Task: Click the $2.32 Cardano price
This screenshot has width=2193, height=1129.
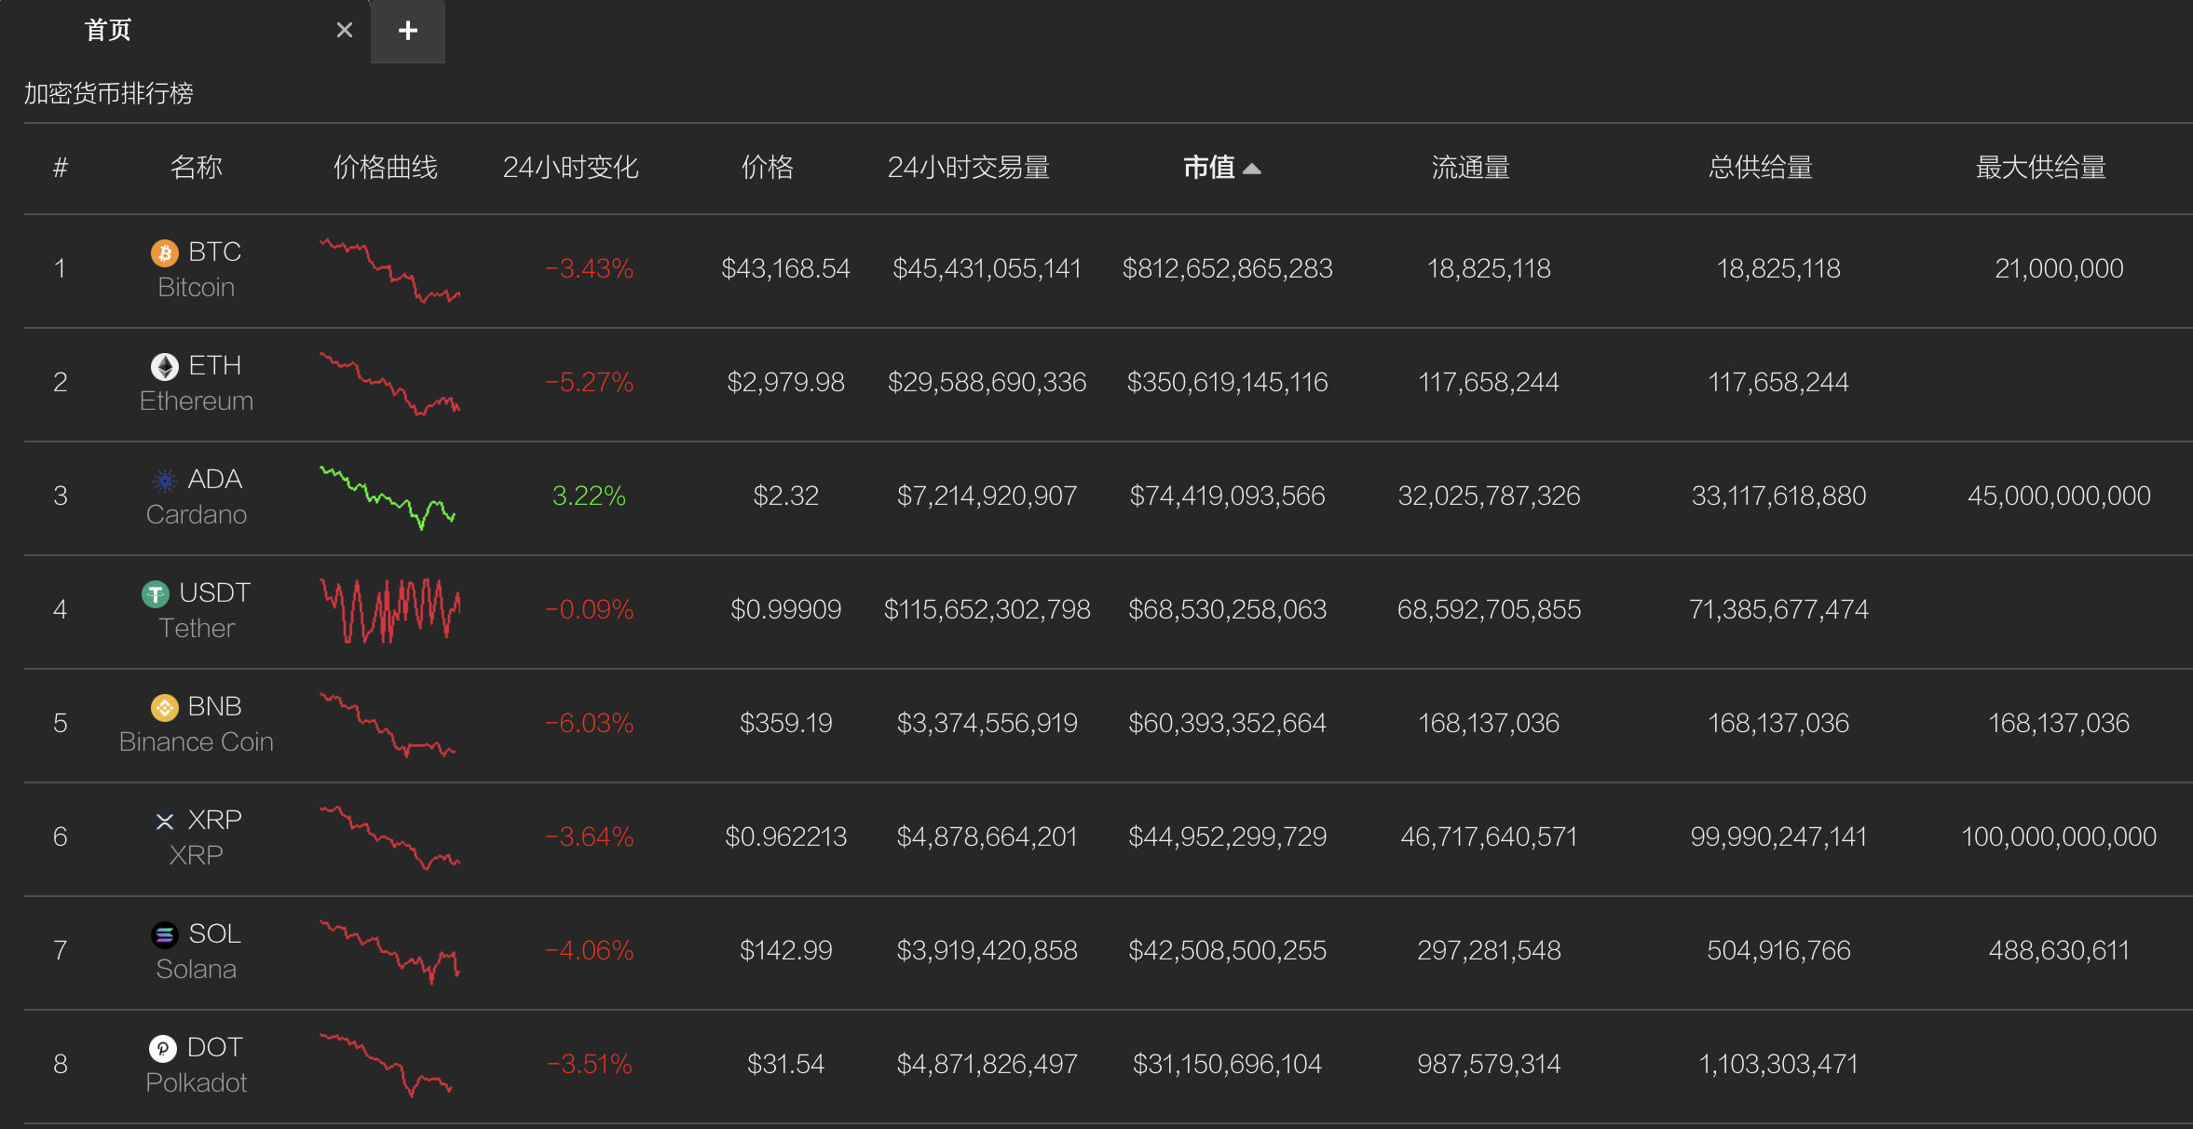Action: click(785, 496)
